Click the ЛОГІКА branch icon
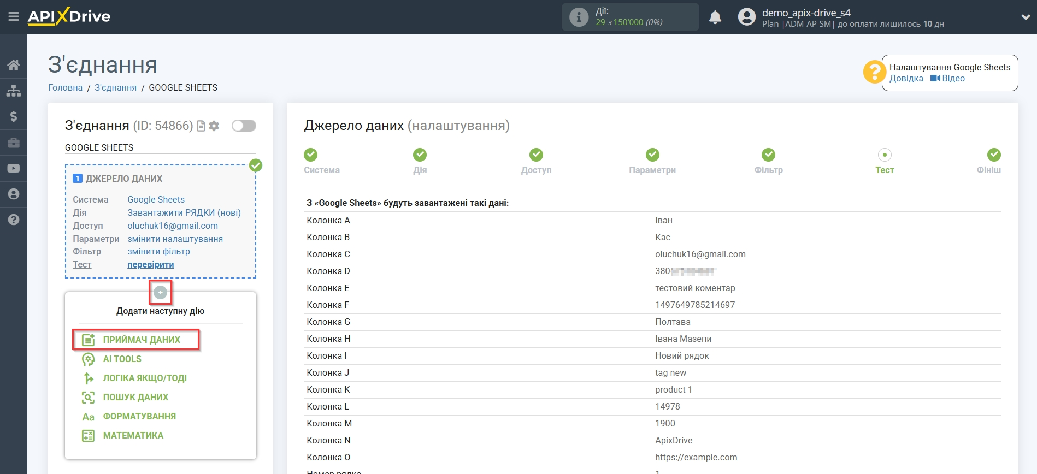Screen dimensions: 1037x474 (88, 378)
